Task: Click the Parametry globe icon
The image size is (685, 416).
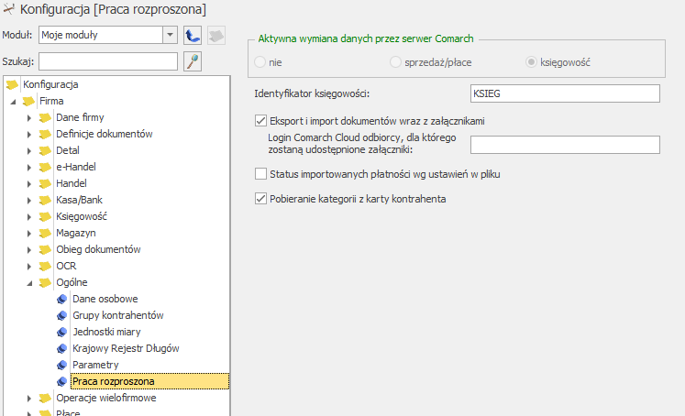Action: 61,365
